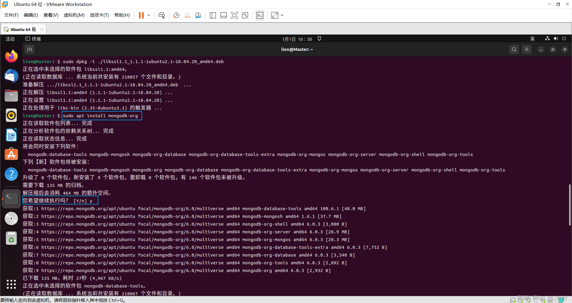Open the 查看(V) menu
Viewport: 572px width, 303px height.
point(51,15)
